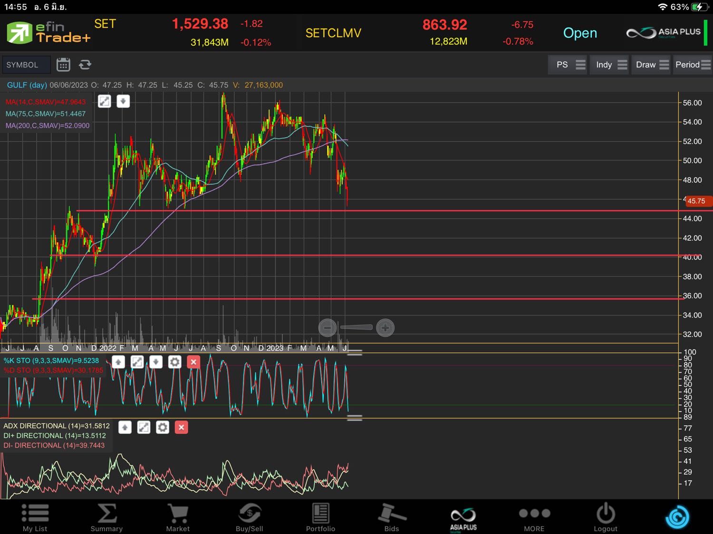Open the Indy indicators dropdown
This screenshot has width=713, height=534.
[x=610, y=65]
